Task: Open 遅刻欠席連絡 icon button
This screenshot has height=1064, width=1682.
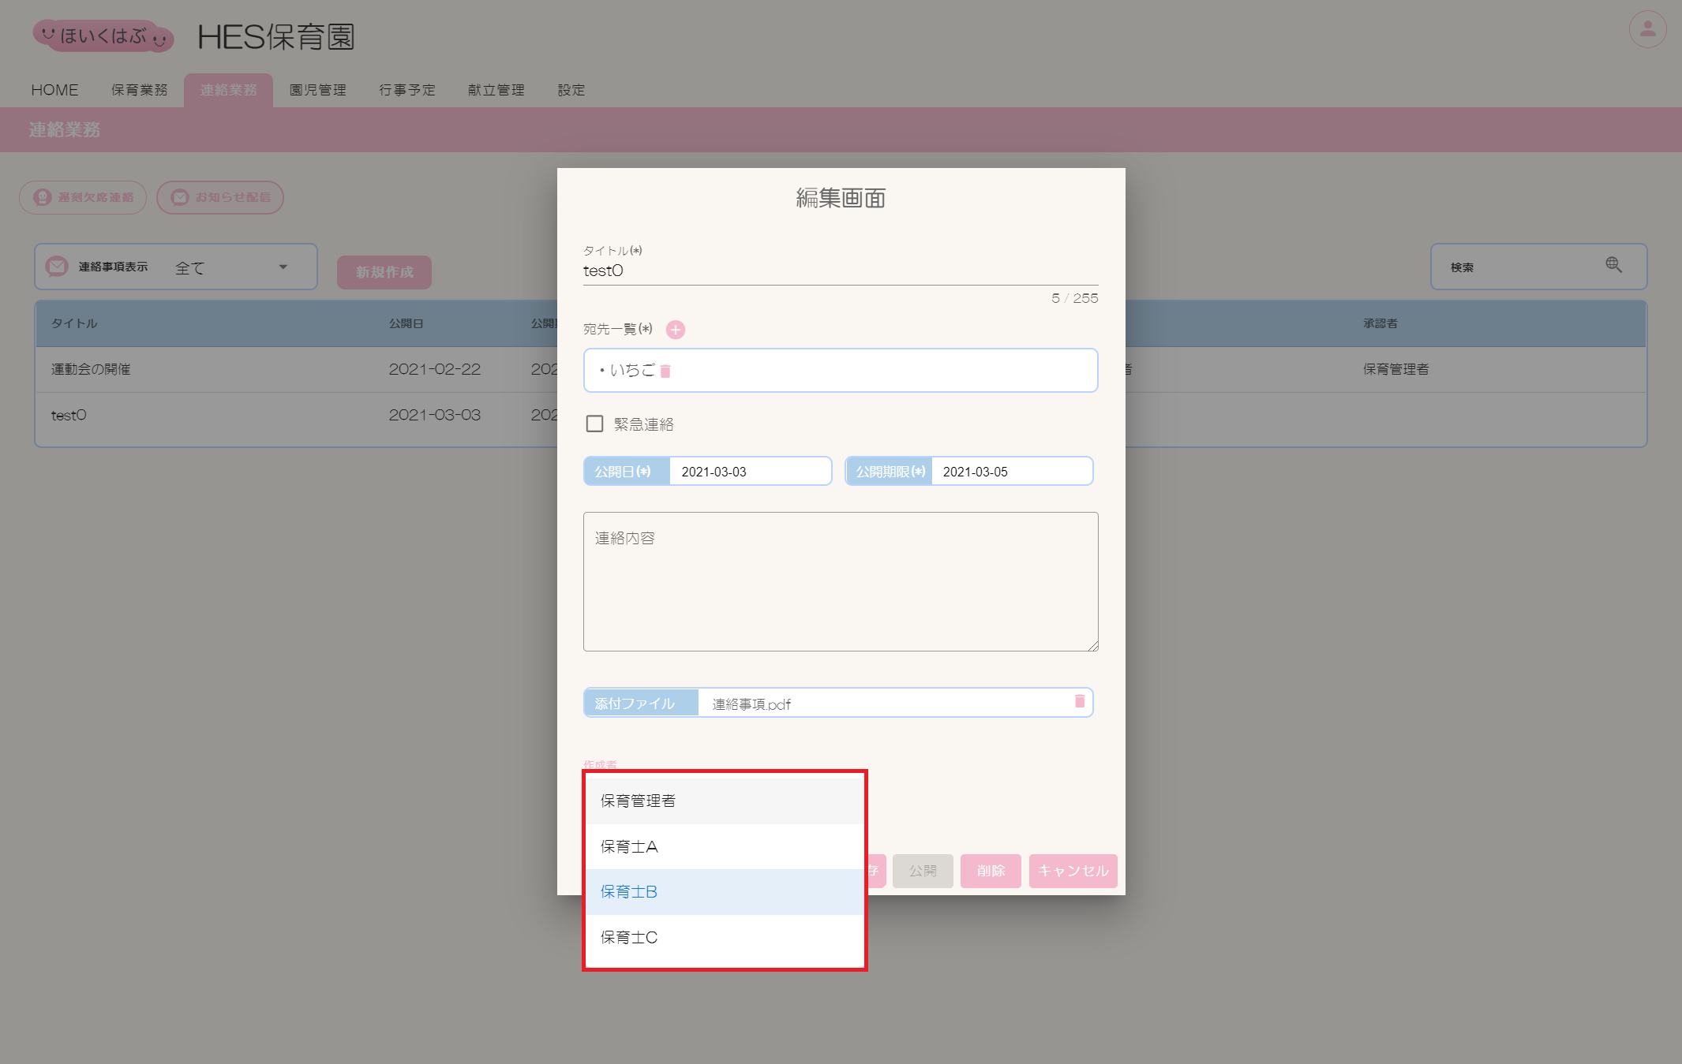Action: 83,197
